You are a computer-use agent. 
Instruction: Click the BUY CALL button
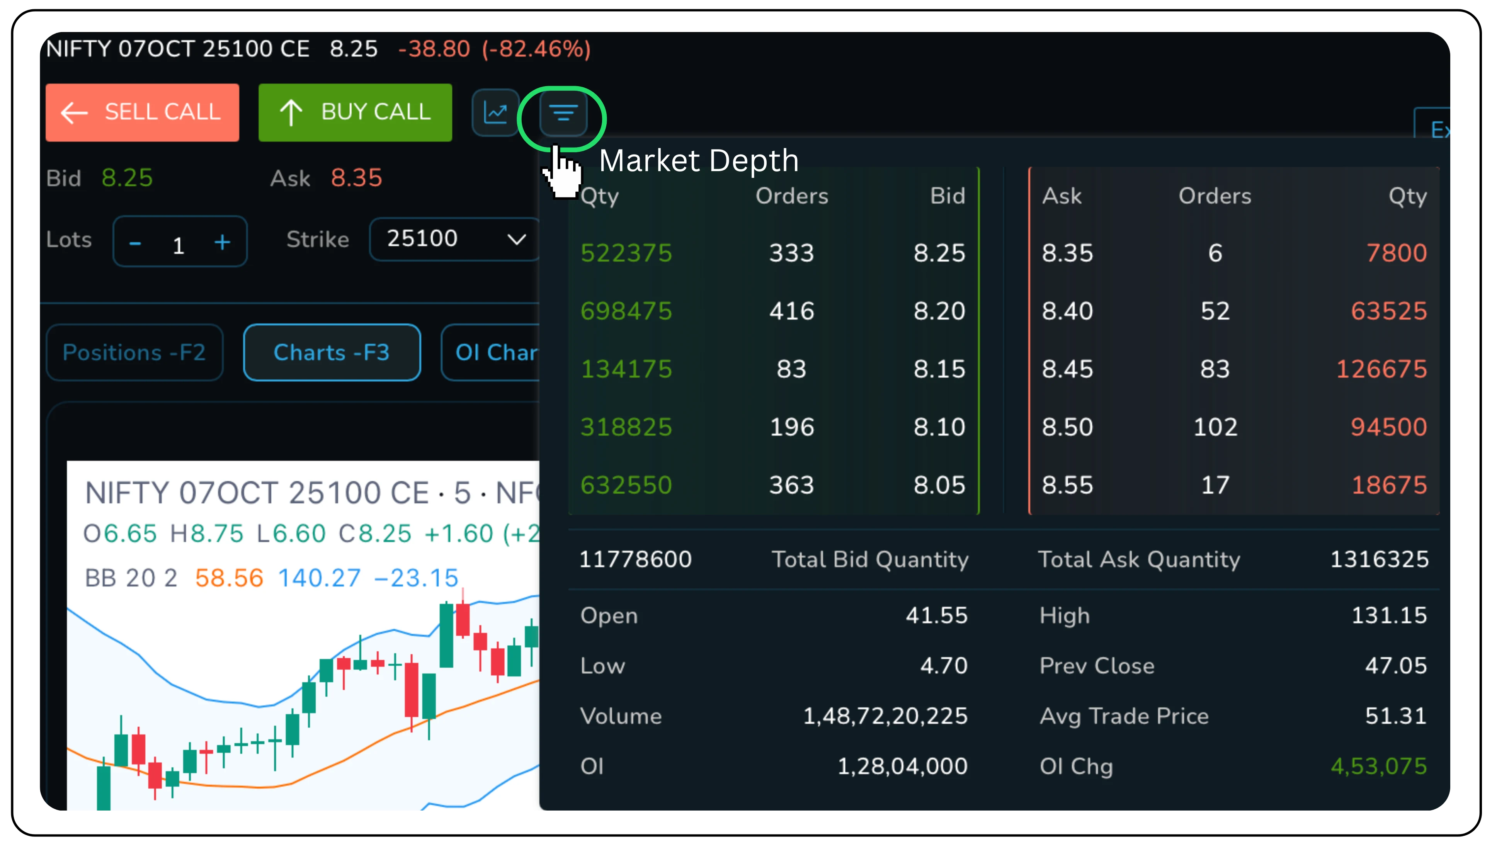coord(355,112)
